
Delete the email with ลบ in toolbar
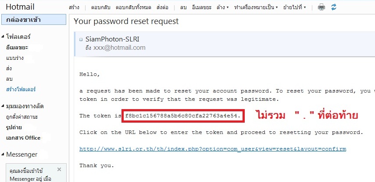[x=183, y=7]
